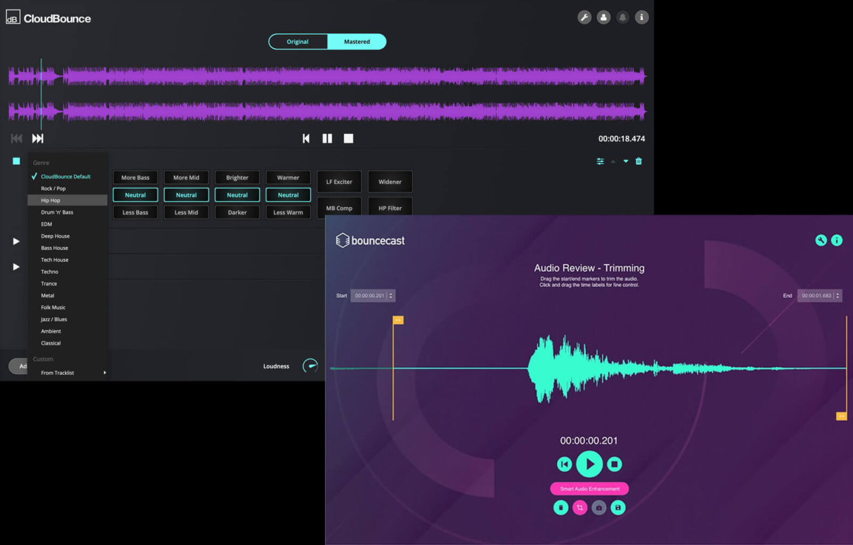Select More Mid option
Image resolution: width=853 pixels, height=545 pixels.
point(186,177)
